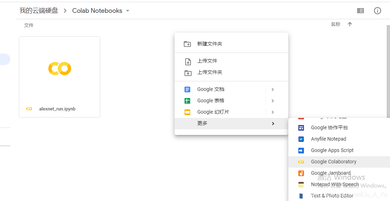Choose 上传文件 in the context menu
This screenshot has height=201, width=390.
click(x=231, y=61)
